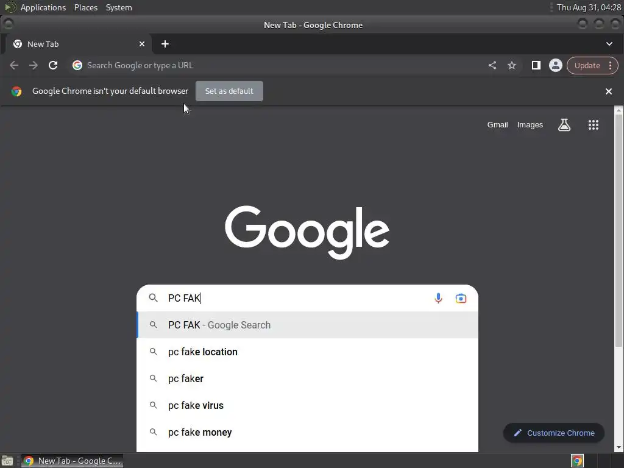Image resolution: width=624 pixels, height=468 pixels.
Task: Open a new tab with the plus button
Action: click(165, 44)
